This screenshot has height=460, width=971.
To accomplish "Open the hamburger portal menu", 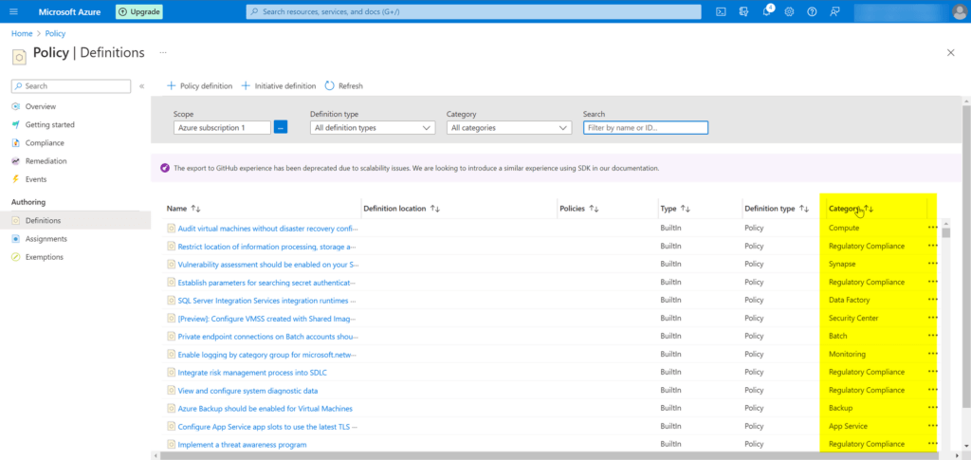I will 13,11.
